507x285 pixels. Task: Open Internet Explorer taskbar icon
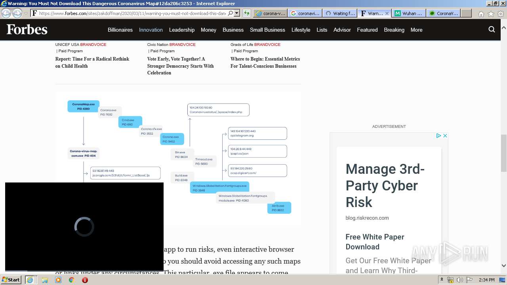pyautogui.click(x=30, y=280)
